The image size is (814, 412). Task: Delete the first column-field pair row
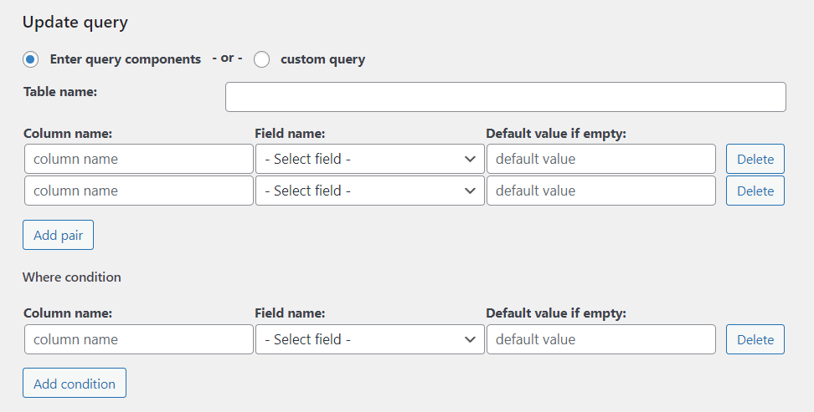(x=755, y=159)
